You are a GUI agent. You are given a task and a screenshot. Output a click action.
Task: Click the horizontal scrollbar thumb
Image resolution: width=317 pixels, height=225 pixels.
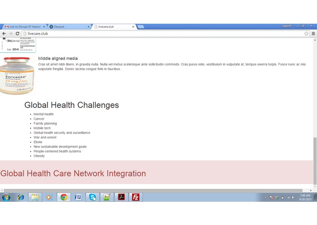[153, 190]
